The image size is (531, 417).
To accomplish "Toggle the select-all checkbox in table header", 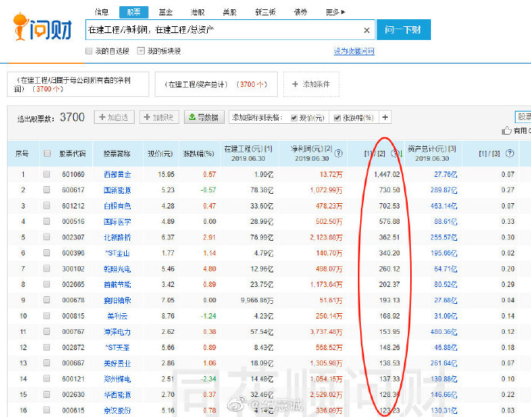I will click(47, 153).
